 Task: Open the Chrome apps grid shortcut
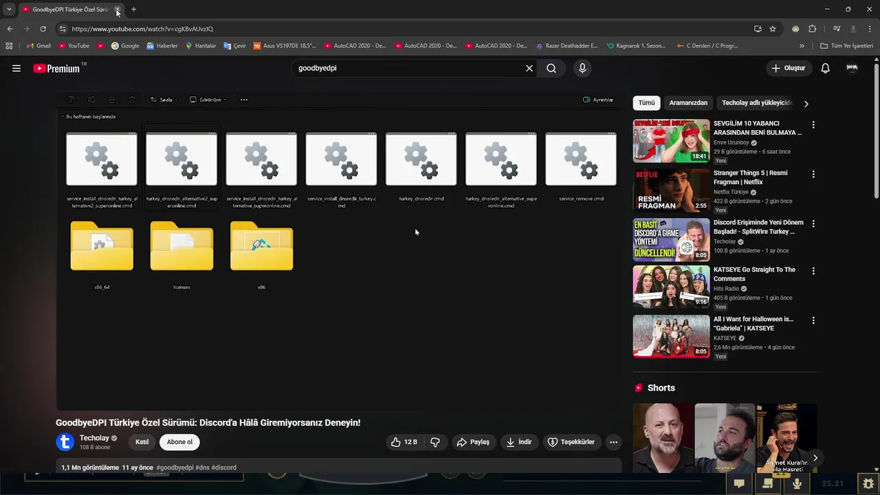tap(9, 46)
